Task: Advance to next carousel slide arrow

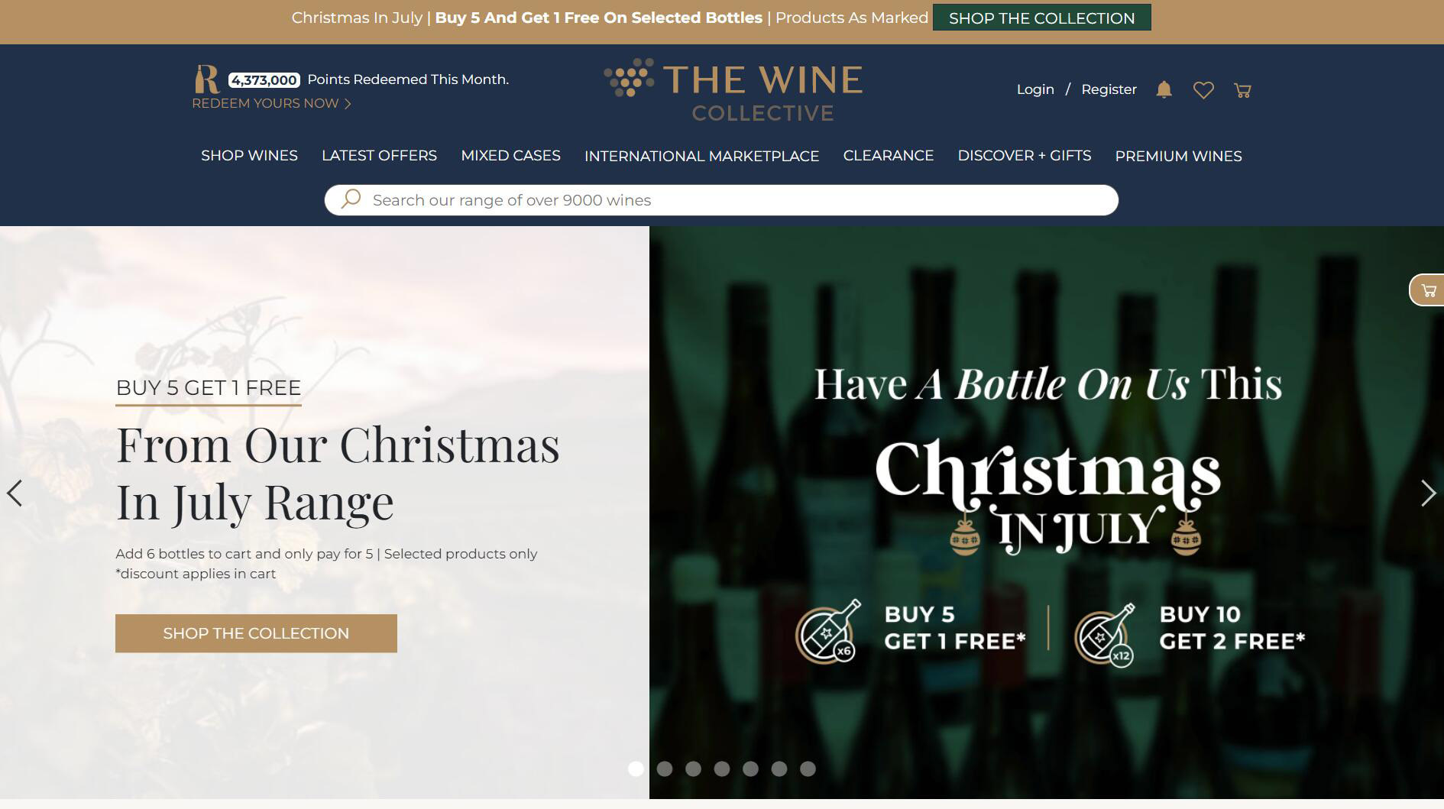Action: click(x=1428, y=493)
